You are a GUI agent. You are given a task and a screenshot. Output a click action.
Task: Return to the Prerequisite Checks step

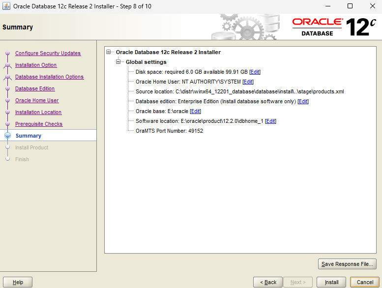[x=39, y=124]
